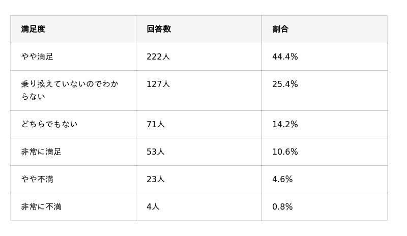Screen dimensions: 407x236
Task: Select the 14.2% cell
Action: (285, 124)
